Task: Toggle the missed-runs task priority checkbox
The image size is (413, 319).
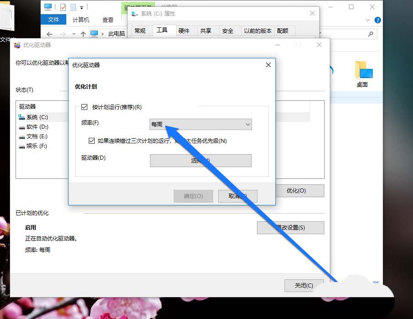Action: [92, 141]
